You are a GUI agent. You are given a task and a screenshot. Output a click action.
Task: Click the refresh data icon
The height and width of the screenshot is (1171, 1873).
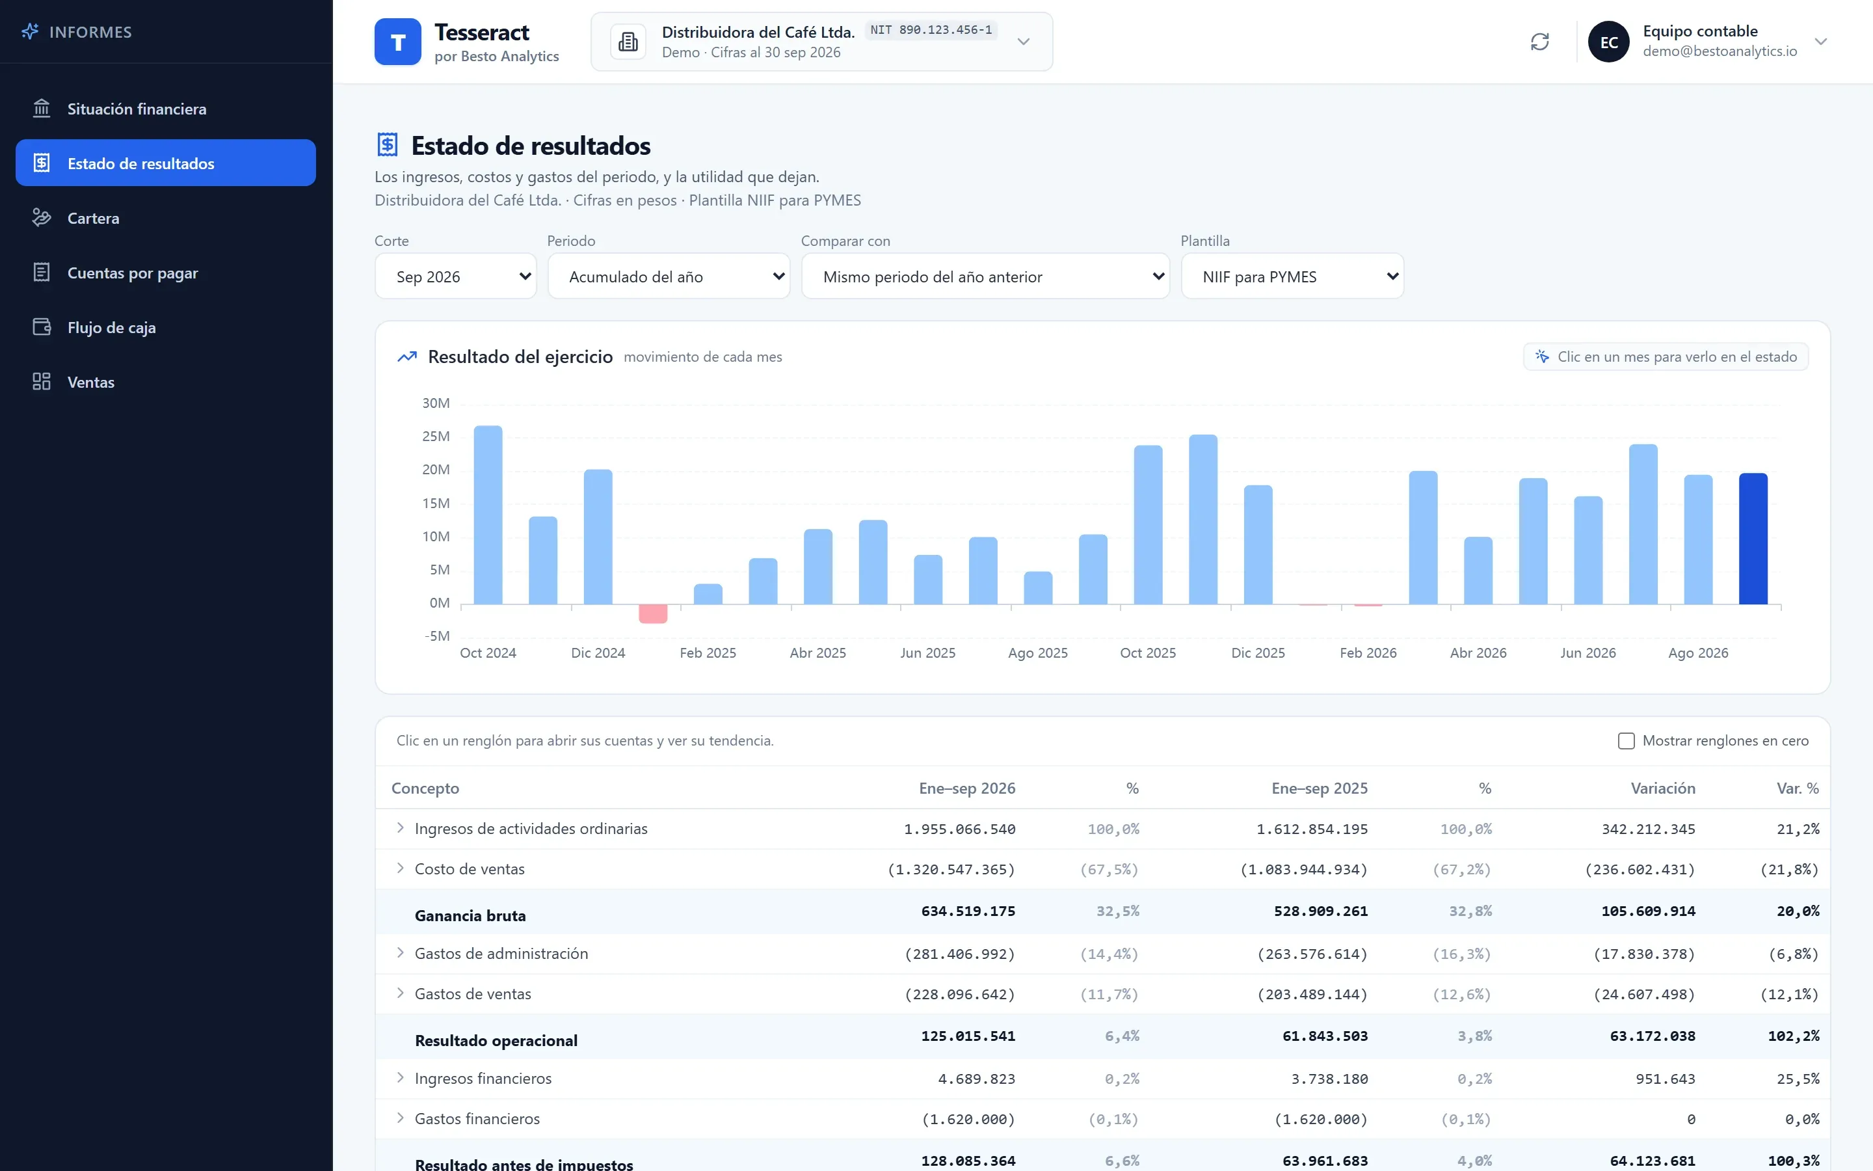click(1540, 42)
